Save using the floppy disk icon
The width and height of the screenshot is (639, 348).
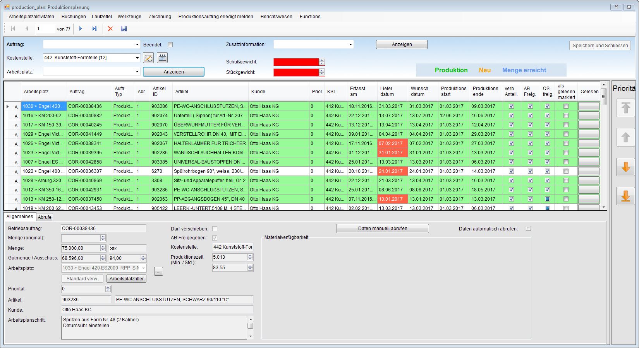124,29
